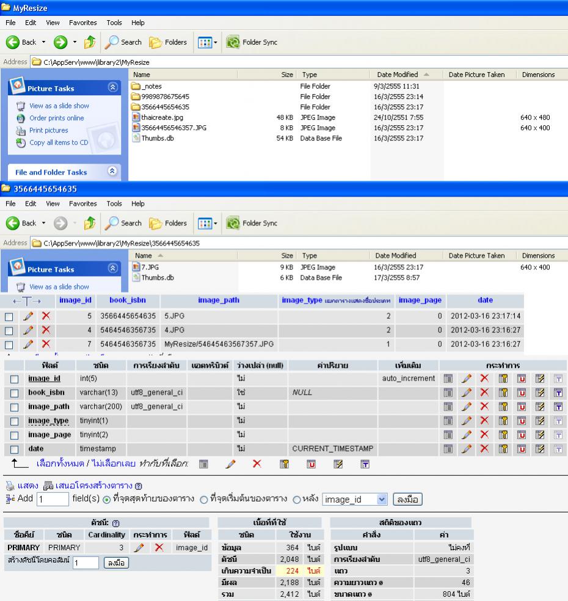The width and height of the screenshot is (568, 601).
Task: Click 'View as a slide show' link
Action: [59, 106]
